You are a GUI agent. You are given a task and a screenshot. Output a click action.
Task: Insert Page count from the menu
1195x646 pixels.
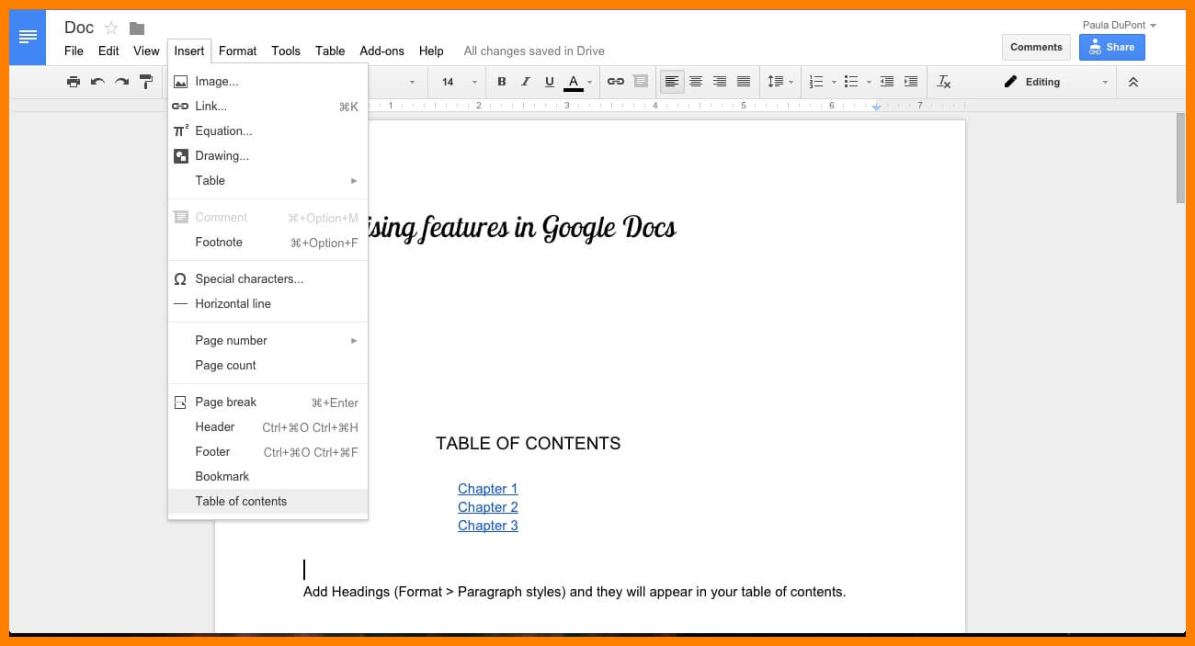[x=267, y=366]
